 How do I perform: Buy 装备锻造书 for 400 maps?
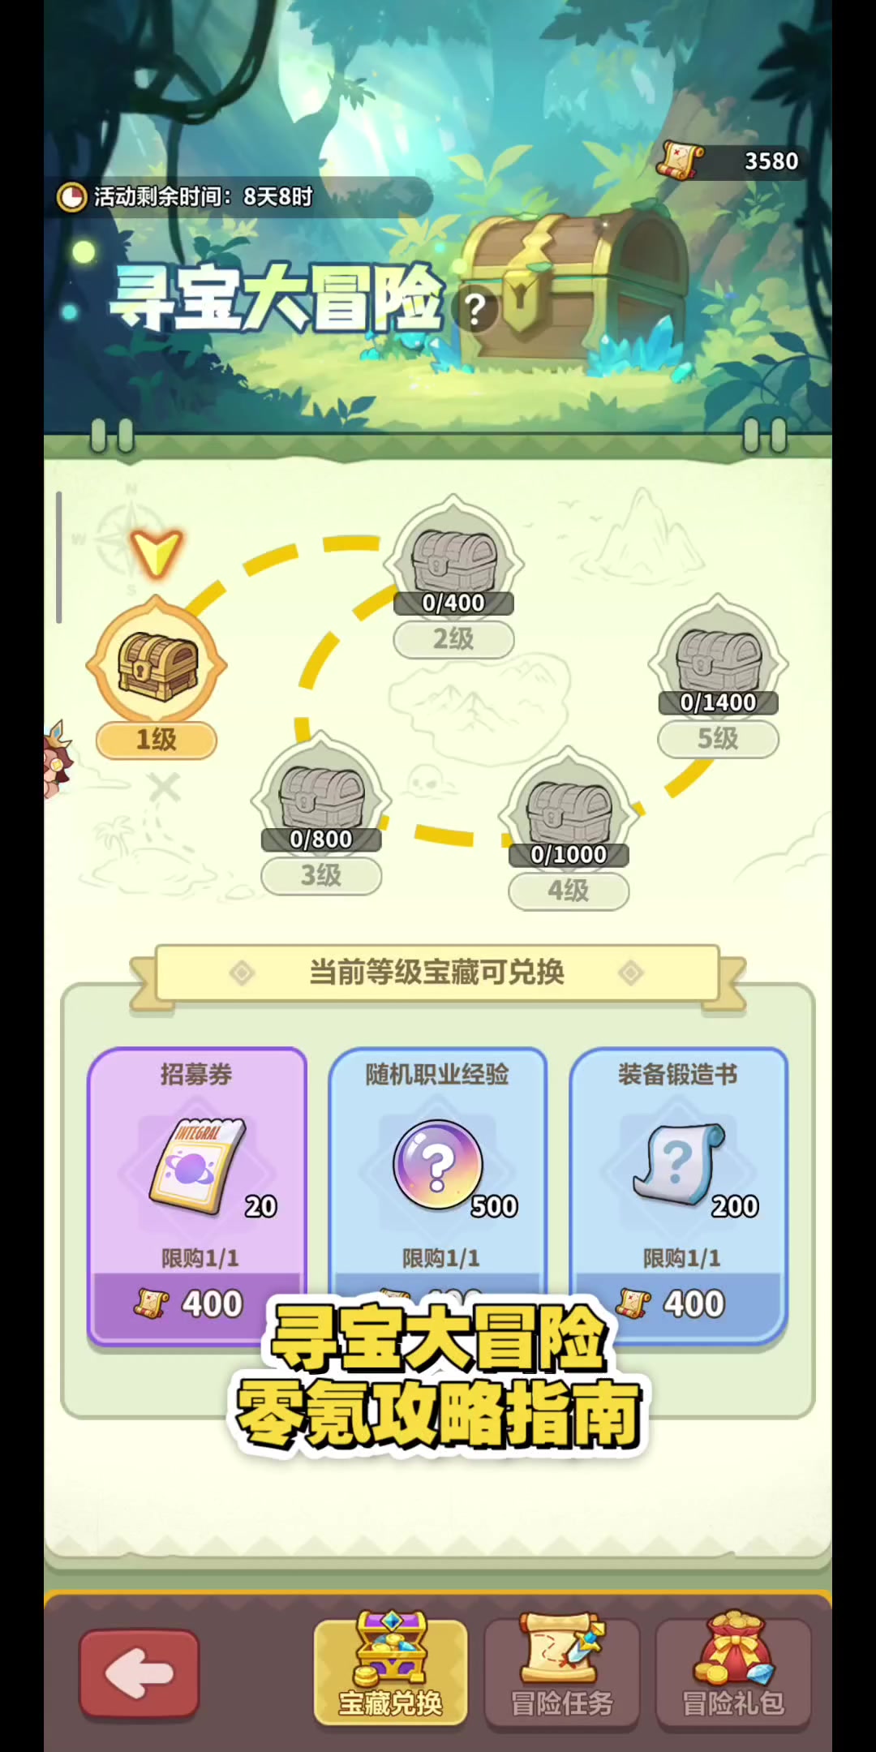678,1303
